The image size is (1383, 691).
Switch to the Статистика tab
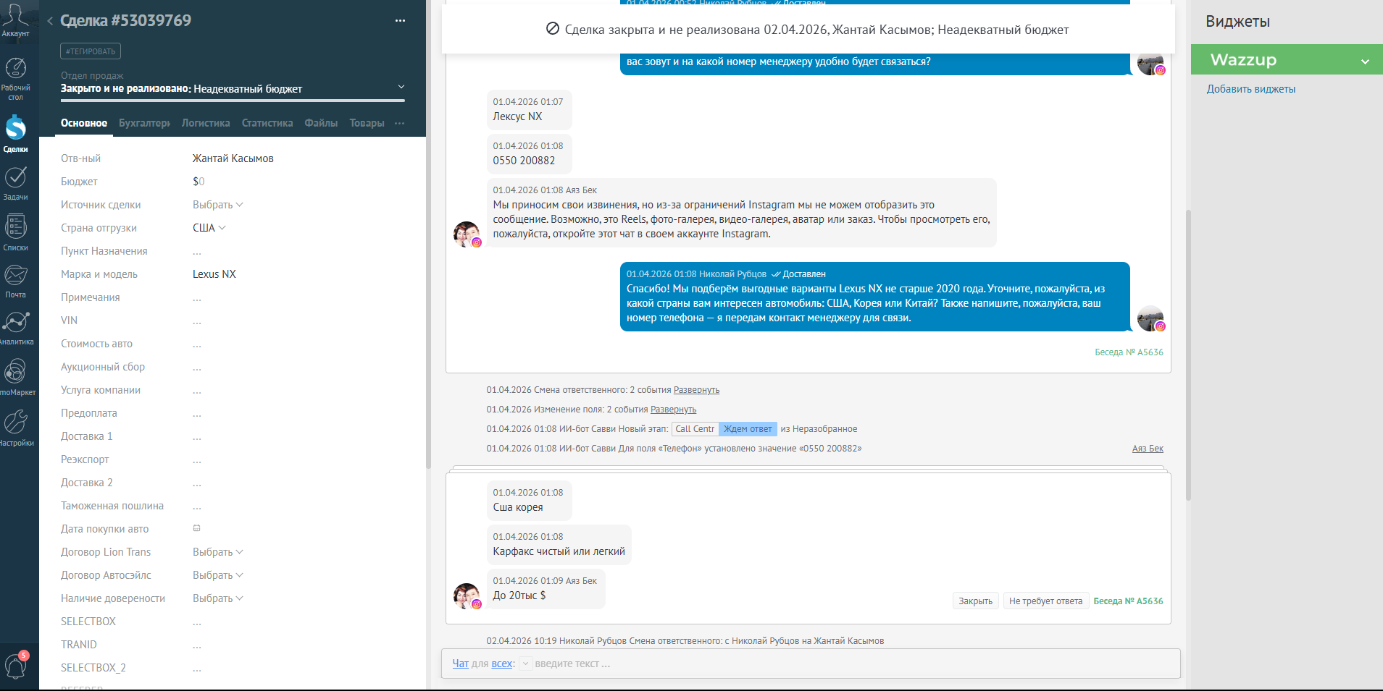click(x=267, y=123)
